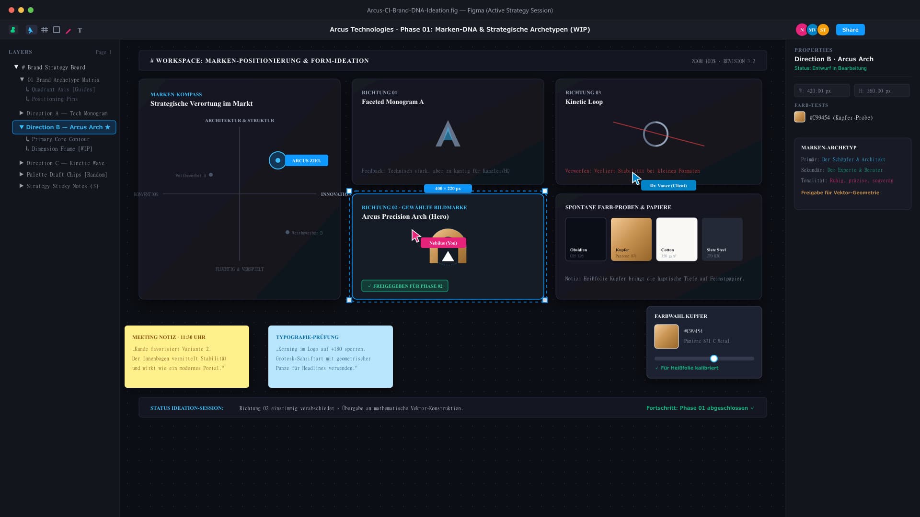Image resolution: width=920 pixels, height=517 pixels.
Task: Click the ST collaborator avatar
Action: (823, 30)
